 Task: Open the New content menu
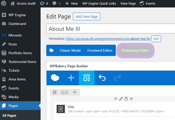click(x=71, y=3)
